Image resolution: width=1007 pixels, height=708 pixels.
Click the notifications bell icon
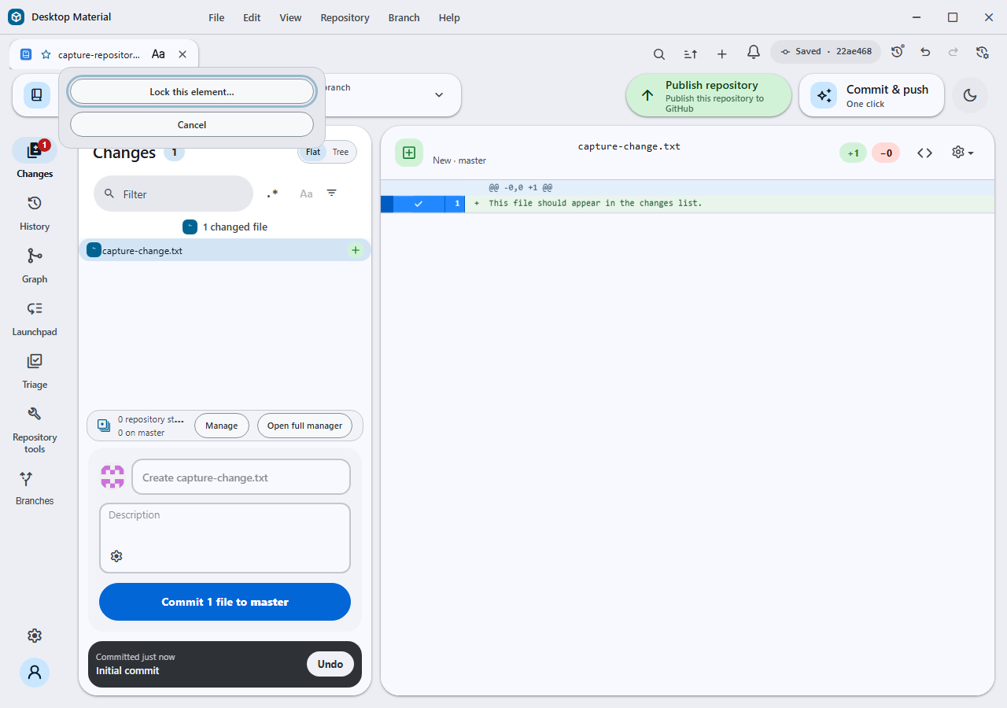click(754, 53)
